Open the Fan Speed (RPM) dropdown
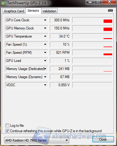The width and height of the screenshot is (117, 146). [45, 53]
